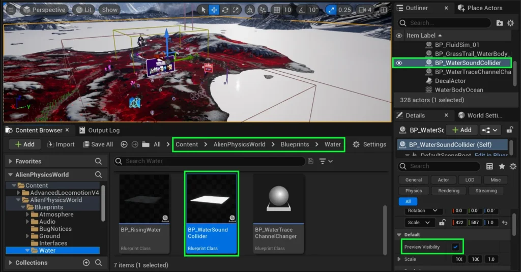Click the lock icon in Details panel
Viewport: 521px width, 272px height.
coord(510,130)
